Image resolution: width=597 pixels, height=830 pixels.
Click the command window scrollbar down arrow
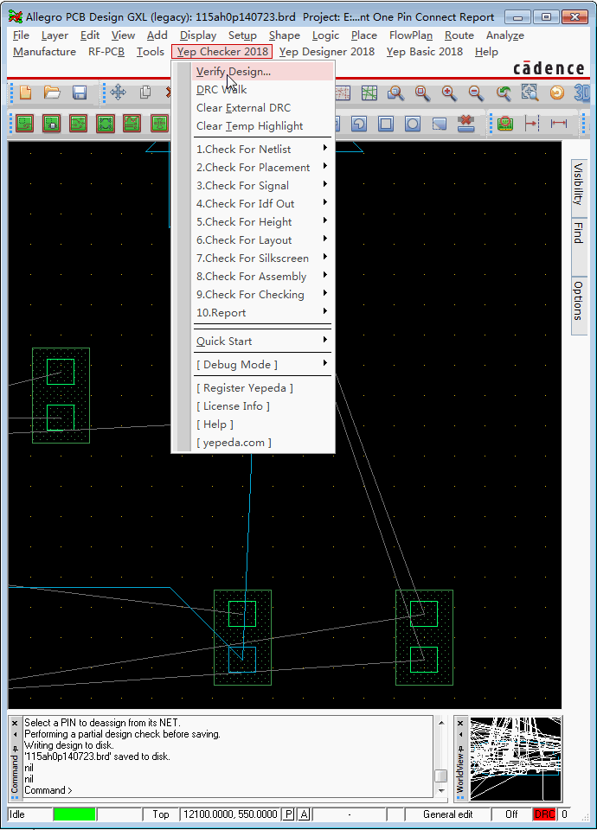[x=441, y=791]
